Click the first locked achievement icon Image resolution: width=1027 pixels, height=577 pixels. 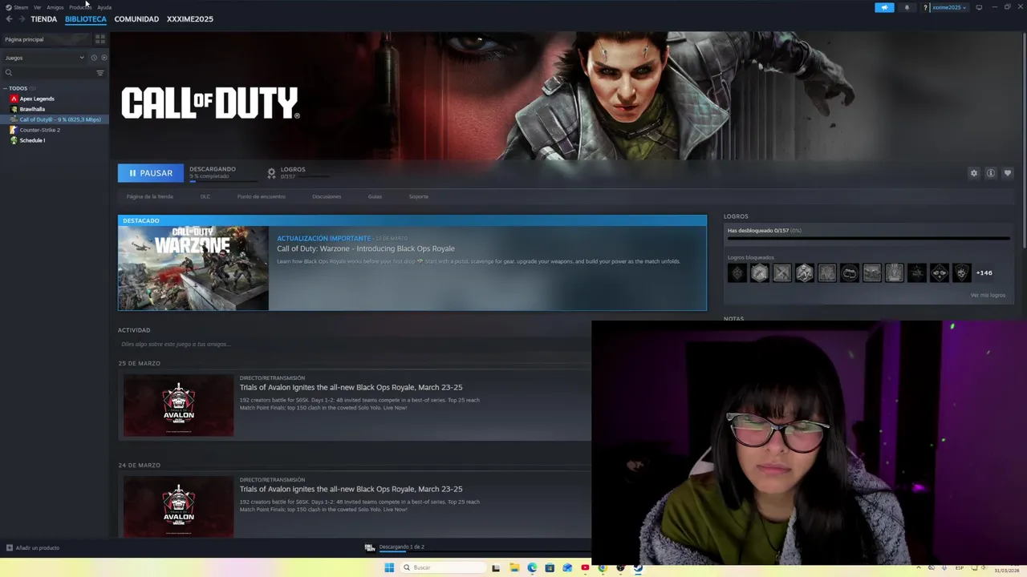(x=737, y=273)
